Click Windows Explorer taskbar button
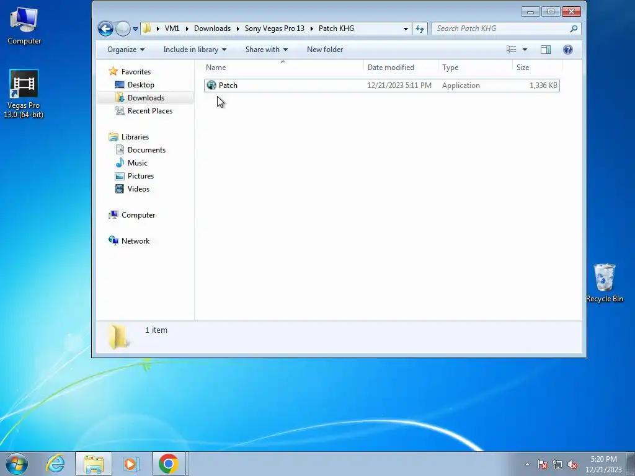The height and width of the screenshot is (476, 635). (94, 464)
